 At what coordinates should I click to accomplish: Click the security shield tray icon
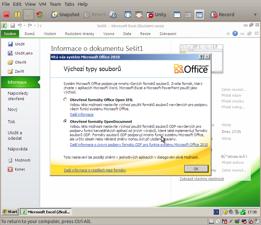[x=225, y=212]
